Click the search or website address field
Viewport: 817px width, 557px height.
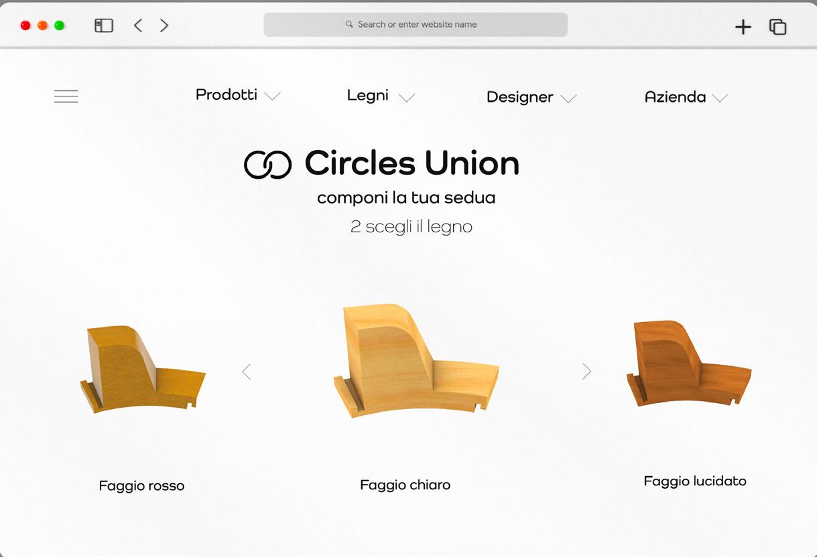coord(416,25)
